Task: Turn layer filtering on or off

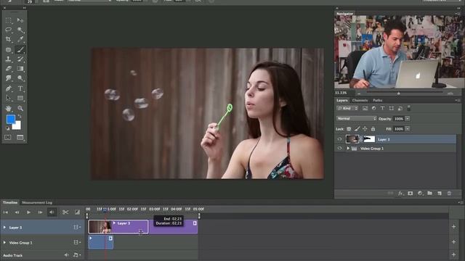Action: (x=408, y=108)
